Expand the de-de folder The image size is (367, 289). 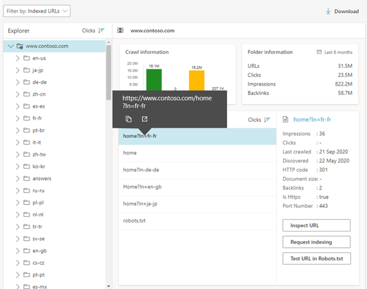tap(17, 82)
